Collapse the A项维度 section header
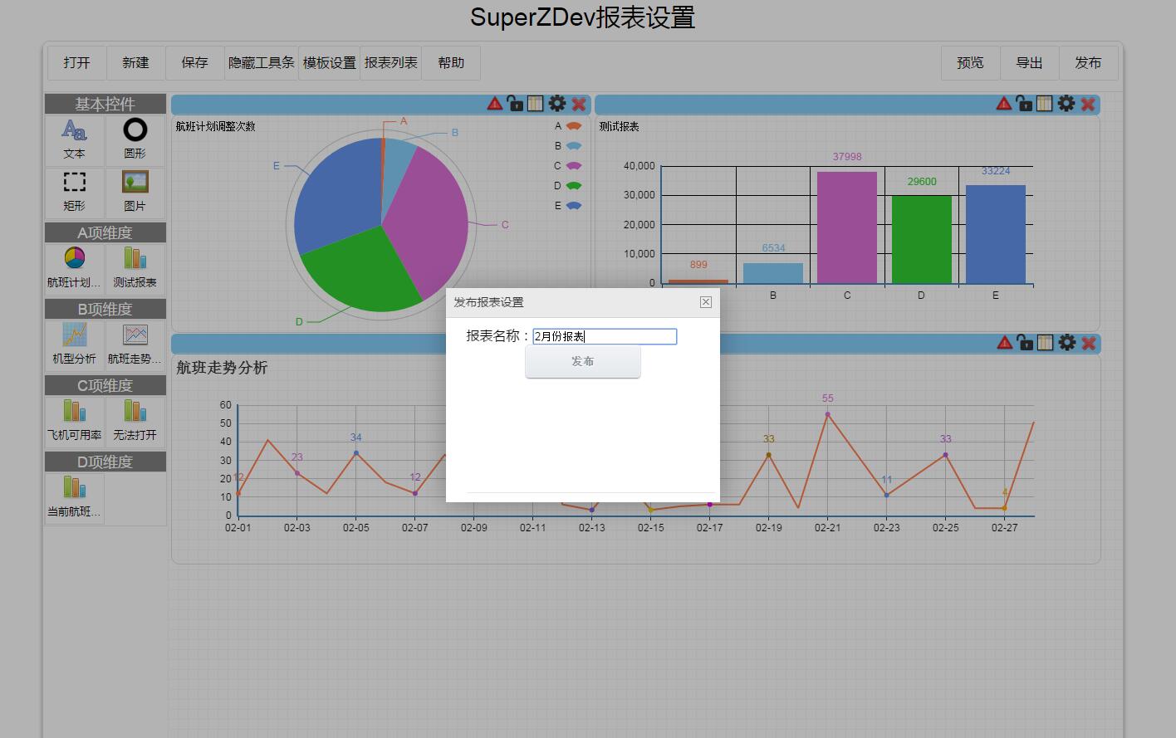Image resolution: width=1176 pixels, height=738 pixels. tap(105, 232)
